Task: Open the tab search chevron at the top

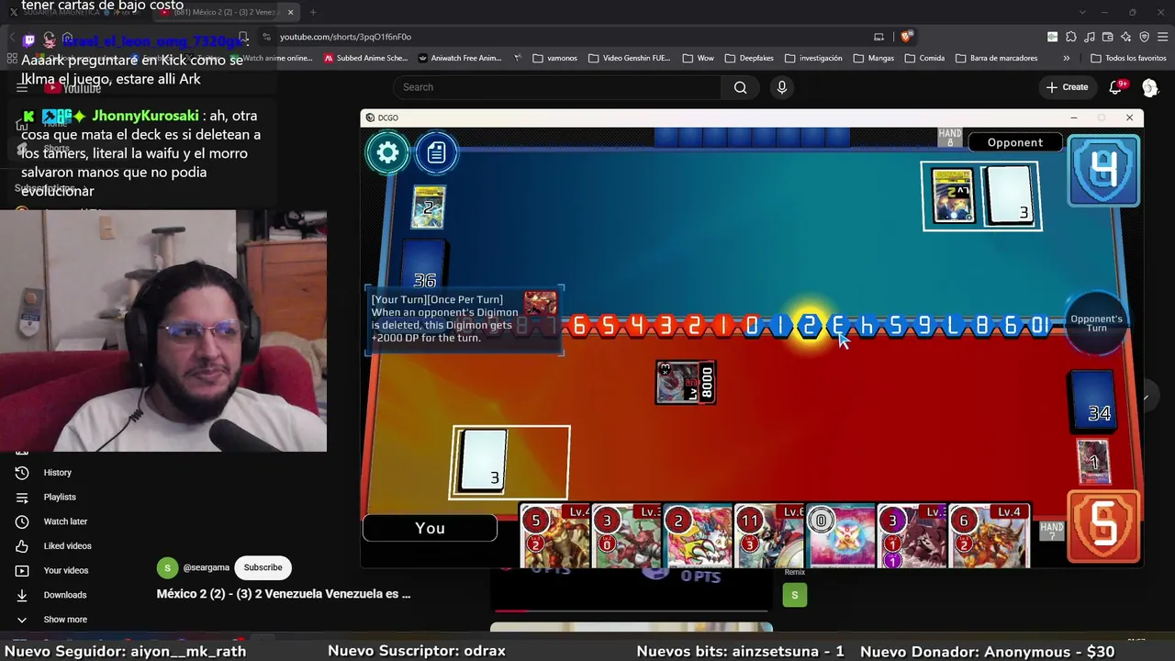Action: 1082,12
